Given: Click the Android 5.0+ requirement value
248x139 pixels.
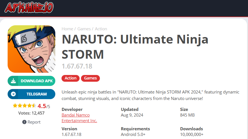Looking at the screenshot, I should tap(133, 135).
